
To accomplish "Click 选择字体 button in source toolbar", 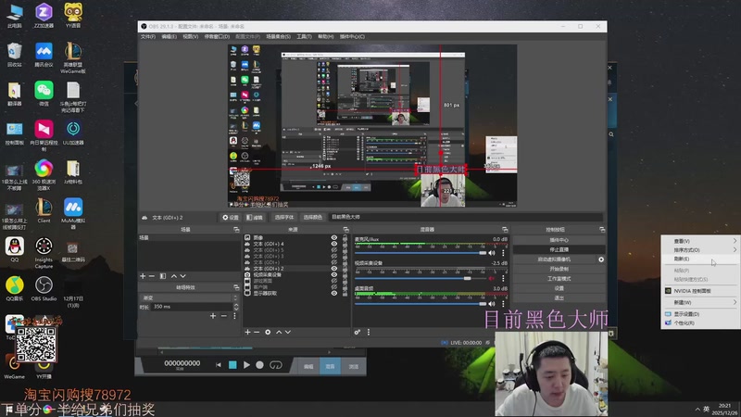I will (x=284, y=218).
